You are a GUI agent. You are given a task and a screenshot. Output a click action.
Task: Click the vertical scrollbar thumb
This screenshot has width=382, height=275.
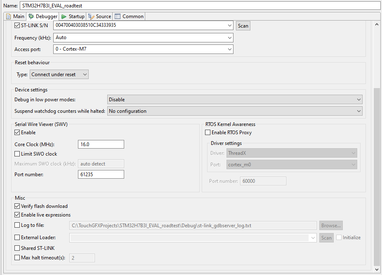(377, 177)
